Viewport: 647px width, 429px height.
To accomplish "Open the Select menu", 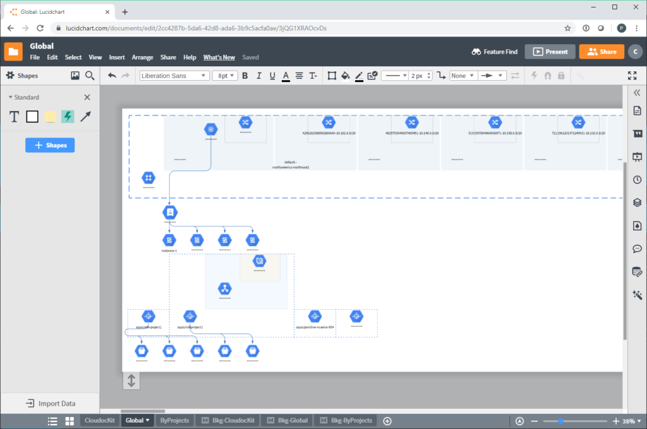I will (x=73, y=57).
